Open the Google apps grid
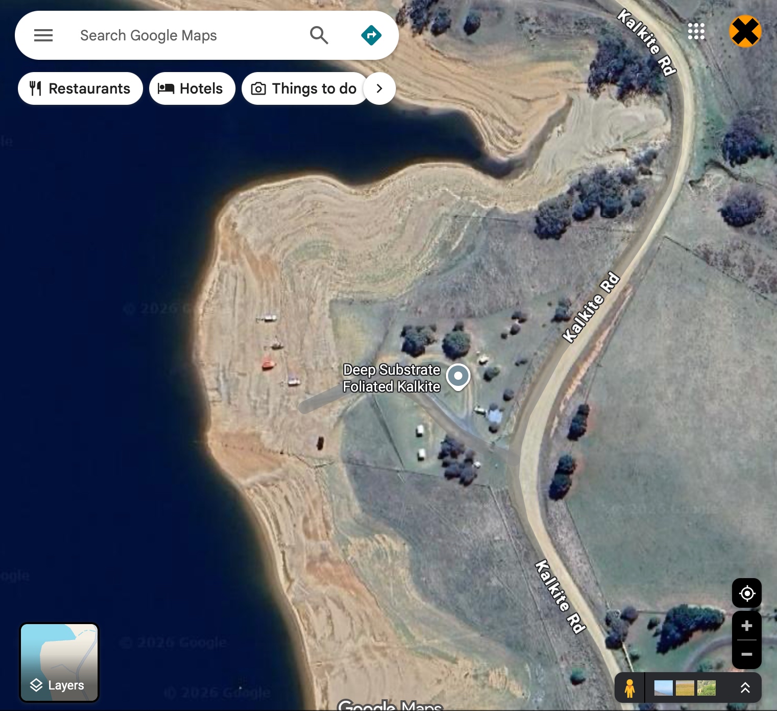 tap(696, 31)
